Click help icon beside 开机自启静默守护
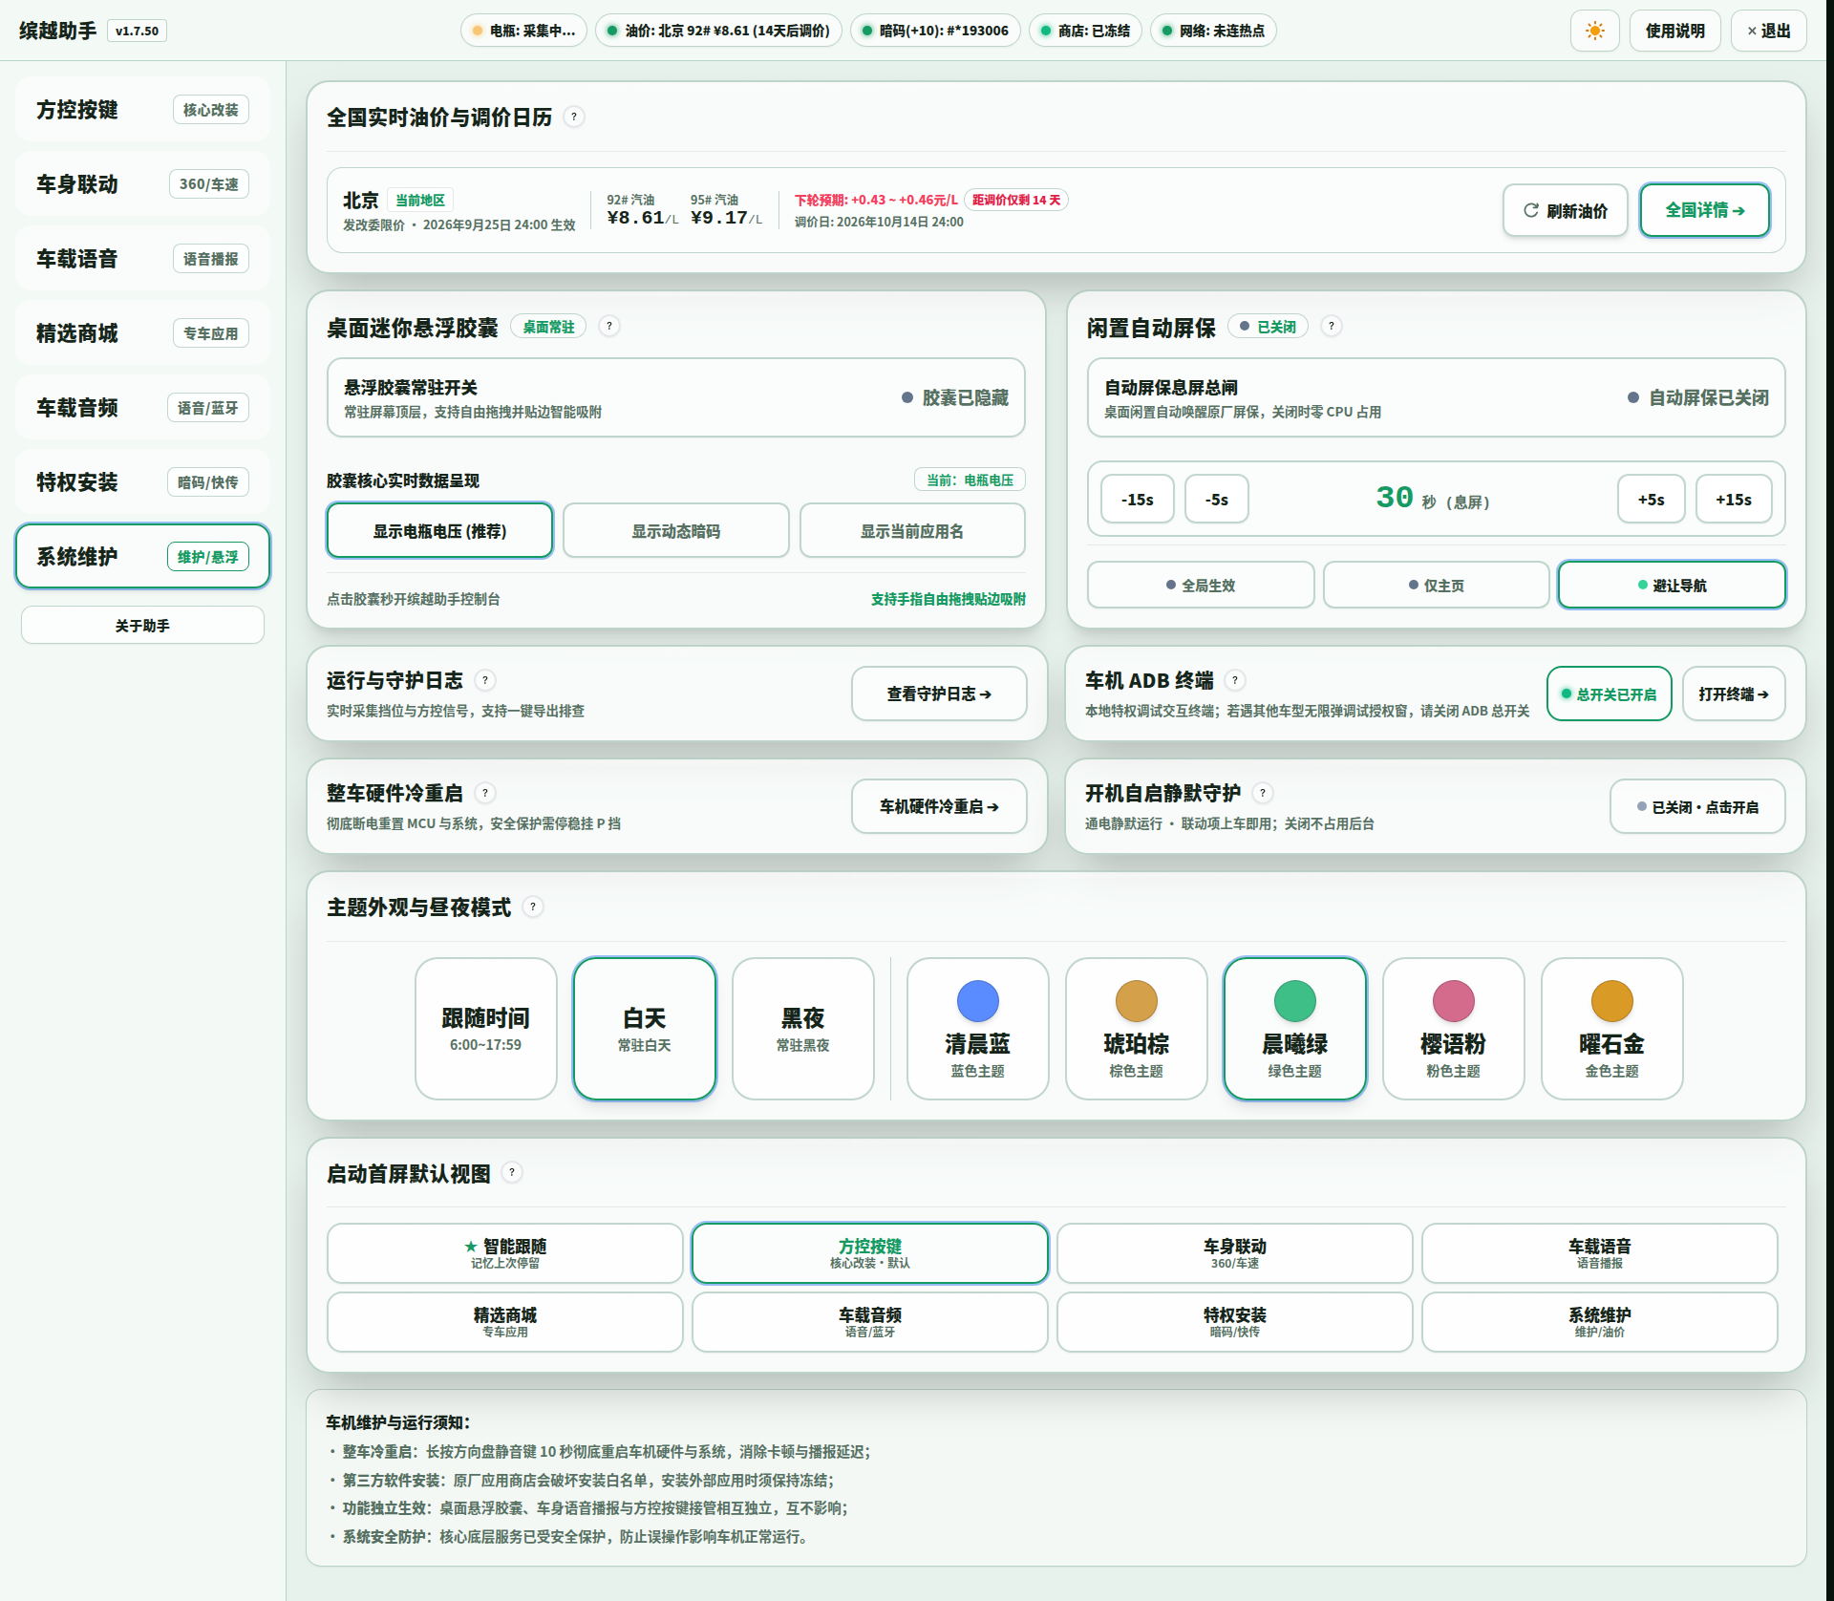The image size is (1834, 1601). 1263,793
